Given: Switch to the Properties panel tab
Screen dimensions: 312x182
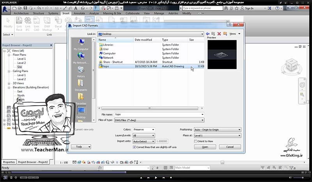Looking at the screenshot, I should click(x=9, y=162).
